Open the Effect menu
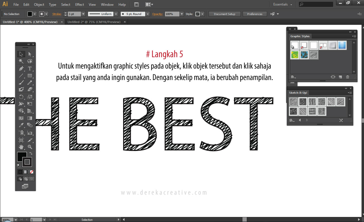 [80, 4]
